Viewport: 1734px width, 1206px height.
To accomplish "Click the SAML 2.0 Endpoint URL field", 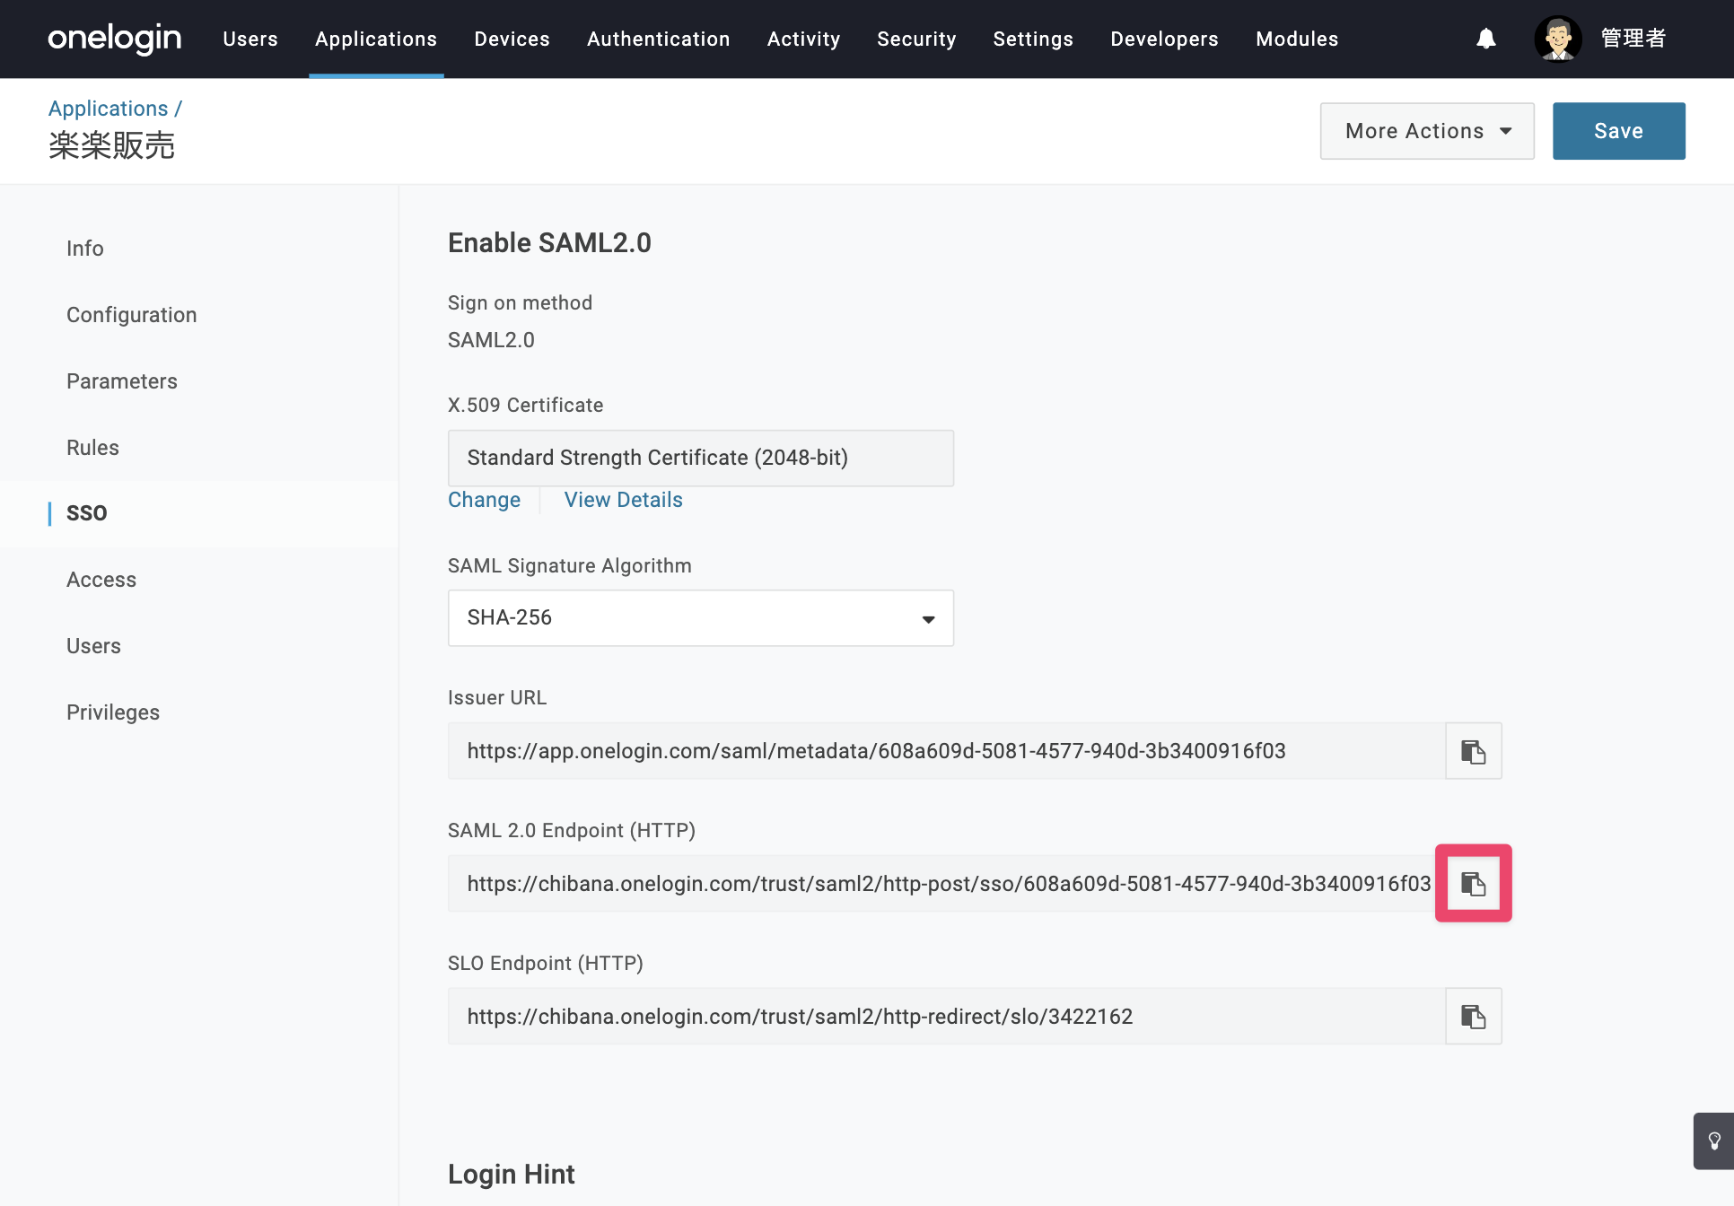I will point(946,884).
